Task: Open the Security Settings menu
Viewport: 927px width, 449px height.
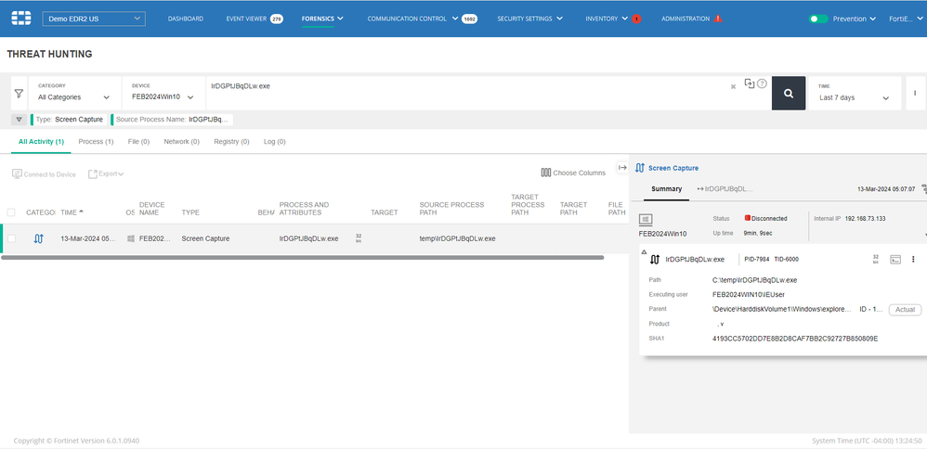Action: click(x=529, y=19)
